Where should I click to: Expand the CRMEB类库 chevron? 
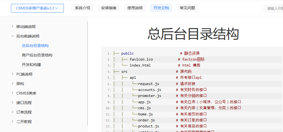[x=12, y=93]
